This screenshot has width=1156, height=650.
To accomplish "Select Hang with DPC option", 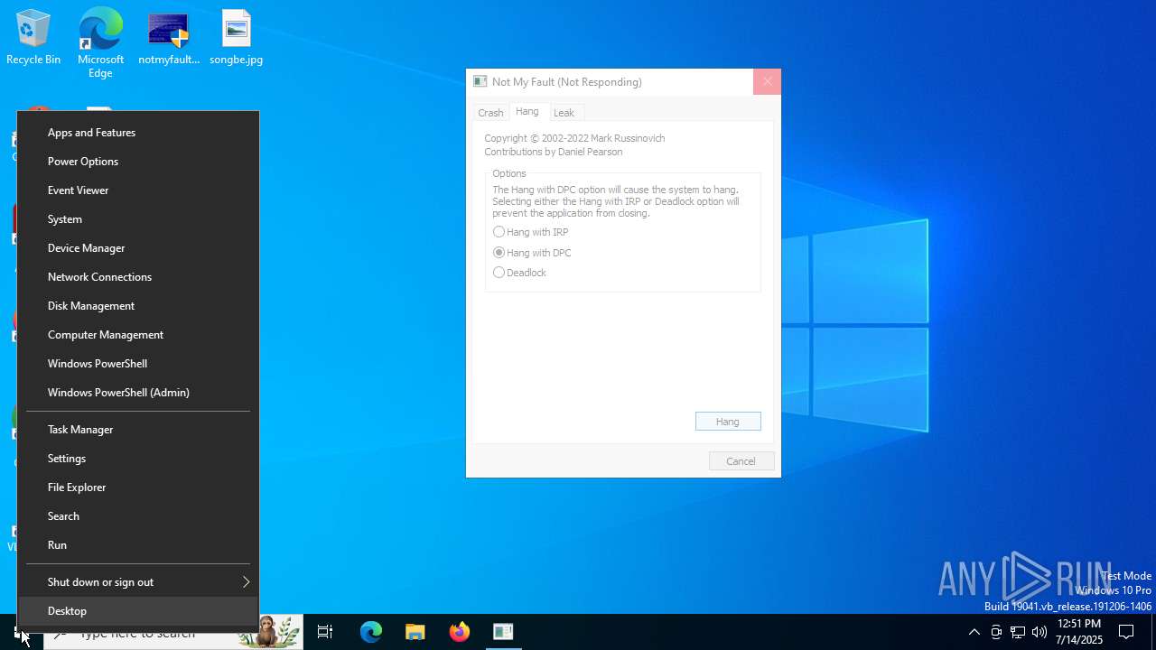I will 532,253.
